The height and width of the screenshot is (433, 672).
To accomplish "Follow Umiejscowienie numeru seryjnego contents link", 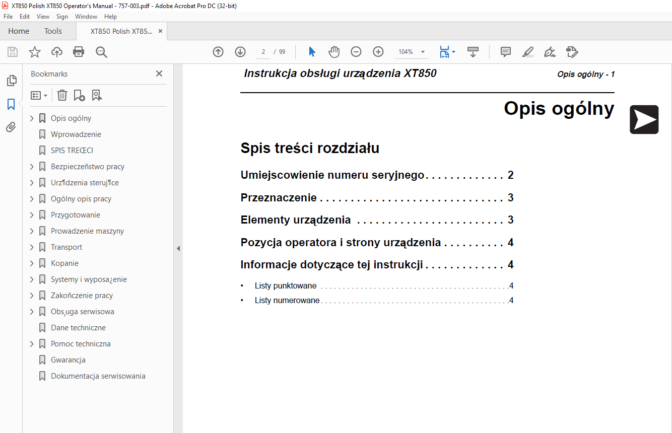I will click(x=377, y=175).
